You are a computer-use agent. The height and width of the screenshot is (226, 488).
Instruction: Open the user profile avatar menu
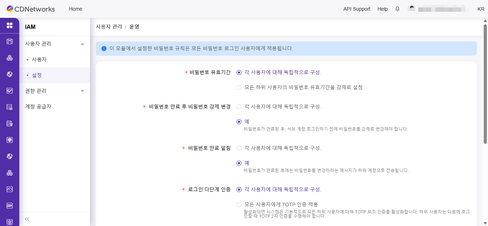tap(412, 8)
